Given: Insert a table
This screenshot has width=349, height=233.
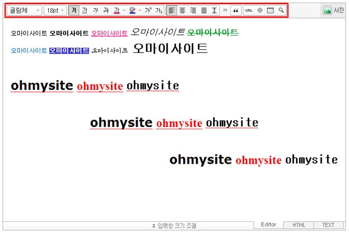Looking at the screenshot, I should [270, 11].
